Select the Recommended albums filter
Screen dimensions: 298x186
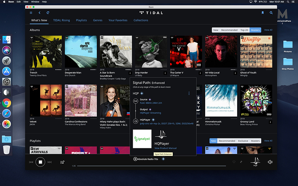click(x=229, y=30)
